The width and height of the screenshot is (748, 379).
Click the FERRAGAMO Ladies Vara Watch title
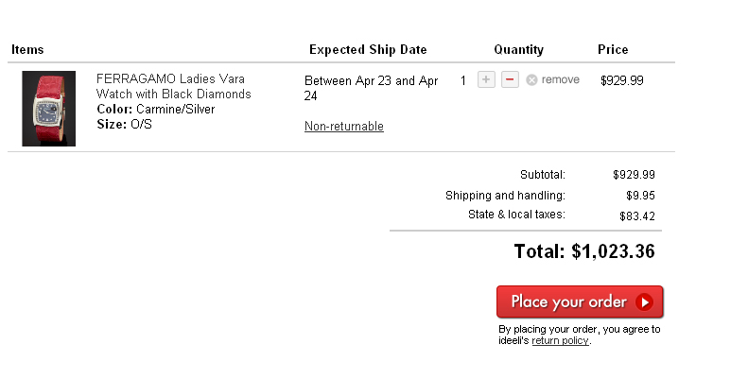pos(174,86)
